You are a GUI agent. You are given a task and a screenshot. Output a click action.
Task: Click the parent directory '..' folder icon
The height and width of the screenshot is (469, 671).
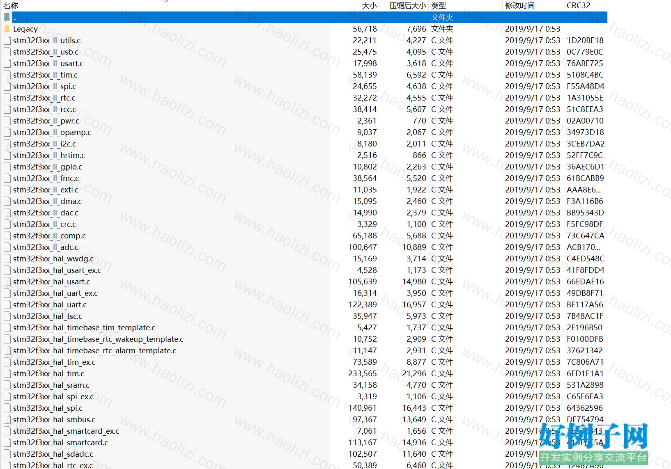point(7,17)
